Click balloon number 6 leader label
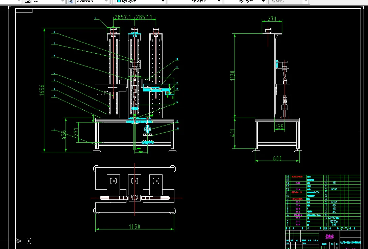The width and height of the screenshot is (368, 249). pyautogui.click(x=54, y=56)
